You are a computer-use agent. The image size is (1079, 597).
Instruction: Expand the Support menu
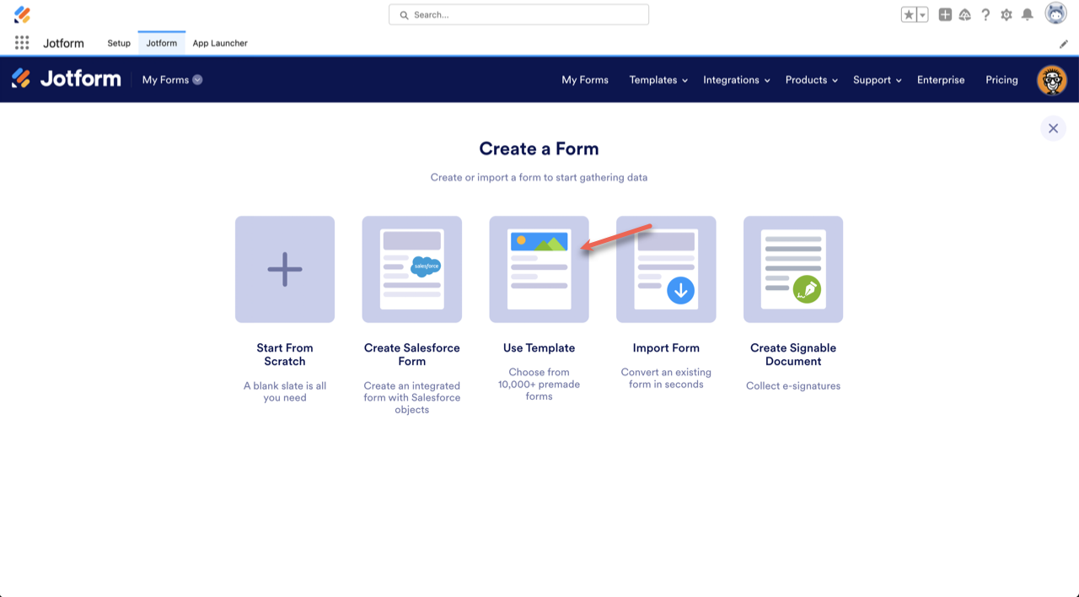click(877, 79)
